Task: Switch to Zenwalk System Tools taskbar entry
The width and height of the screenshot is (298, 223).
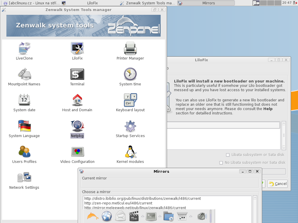Action: pyautogui.click(x=148, y=3)
